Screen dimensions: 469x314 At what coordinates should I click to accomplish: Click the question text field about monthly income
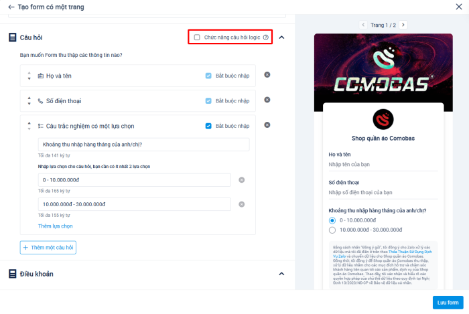click(x=143, y=145)
